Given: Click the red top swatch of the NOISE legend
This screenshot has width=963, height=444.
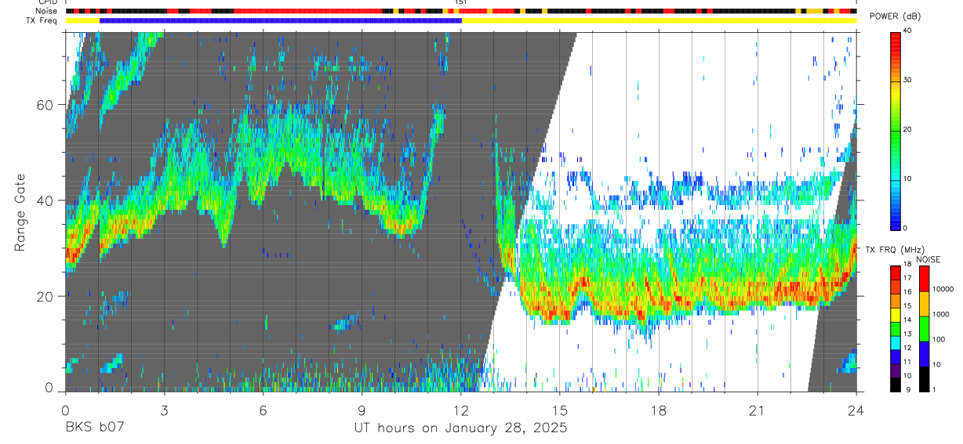Looking at the screenshot, I should coord(925,279).
